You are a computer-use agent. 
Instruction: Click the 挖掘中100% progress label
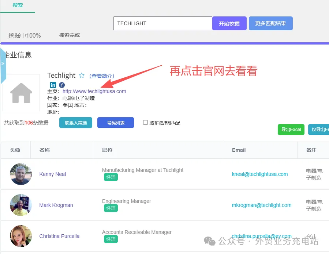(x=25, y=35)
